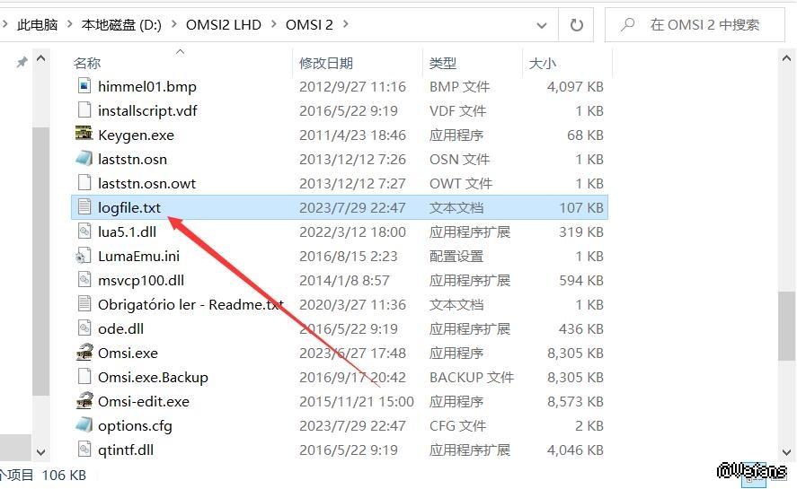
Task: Click the 107 KB size of logfile.txt
Action: pos(581,207)
